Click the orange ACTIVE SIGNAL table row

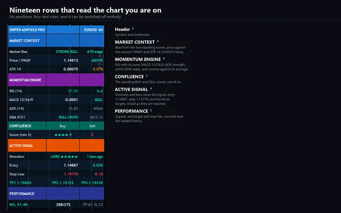[x=56, y=145]
